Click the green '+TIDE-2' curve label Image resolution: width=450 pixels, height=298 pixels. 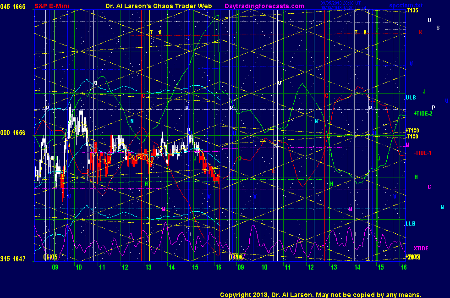(423, 114)
